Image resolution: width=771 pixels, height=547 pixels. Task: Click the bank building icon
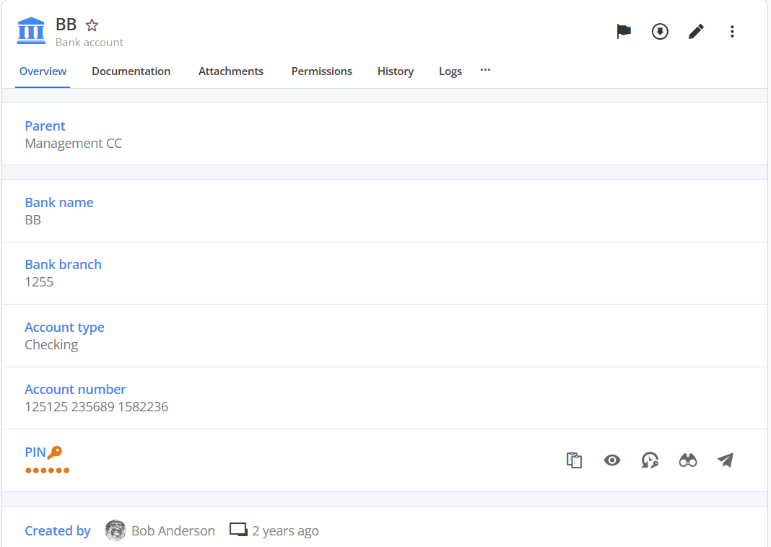(x=31, y=31)
